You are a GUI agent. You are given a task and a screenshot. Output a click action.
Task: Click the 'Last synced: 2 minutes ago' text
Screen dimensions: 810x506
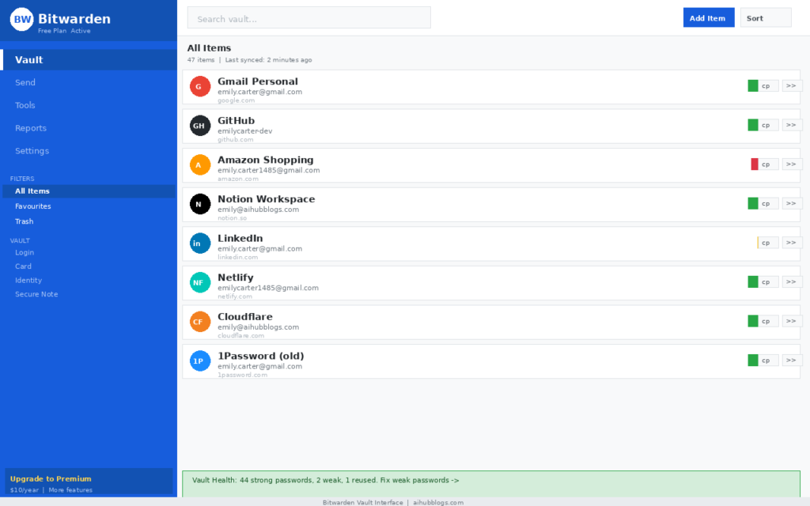point(268,60)
